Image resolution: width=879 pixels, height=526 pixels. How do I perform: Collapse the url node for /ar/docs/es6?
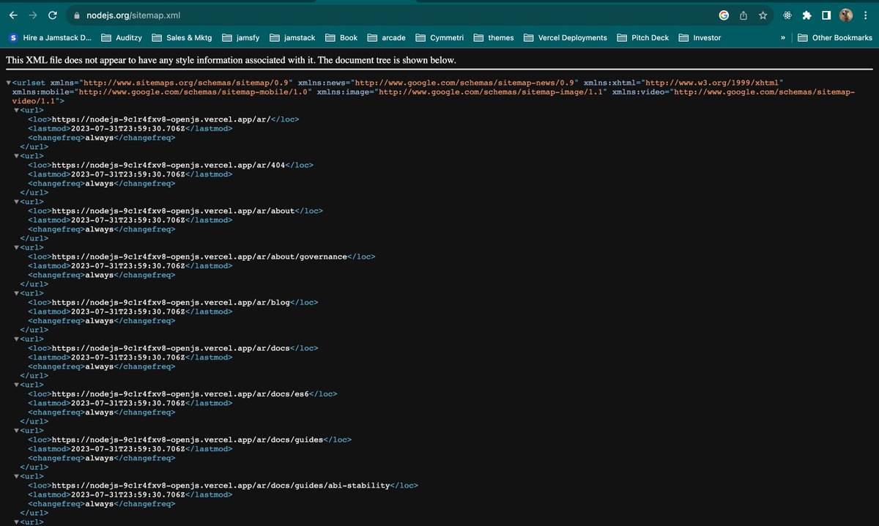point(17,385)
